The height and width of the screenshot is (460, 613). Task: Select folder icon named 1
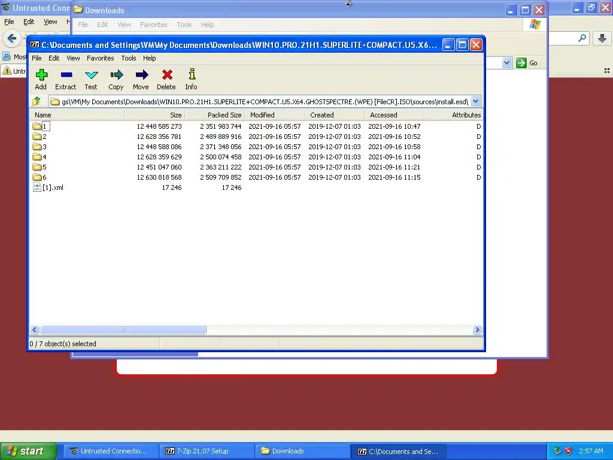(x=37, y=126)
